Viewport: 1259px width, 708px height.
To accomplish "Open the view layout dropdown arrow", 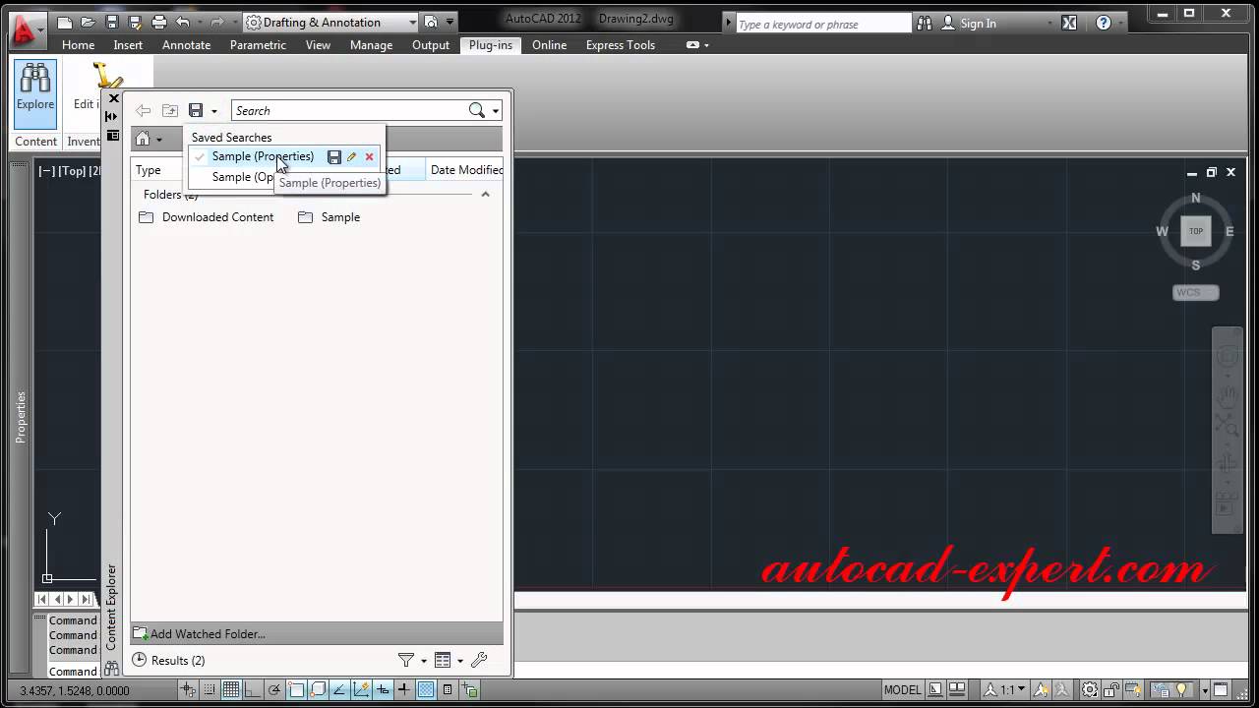I will click(x=460, y=661).
